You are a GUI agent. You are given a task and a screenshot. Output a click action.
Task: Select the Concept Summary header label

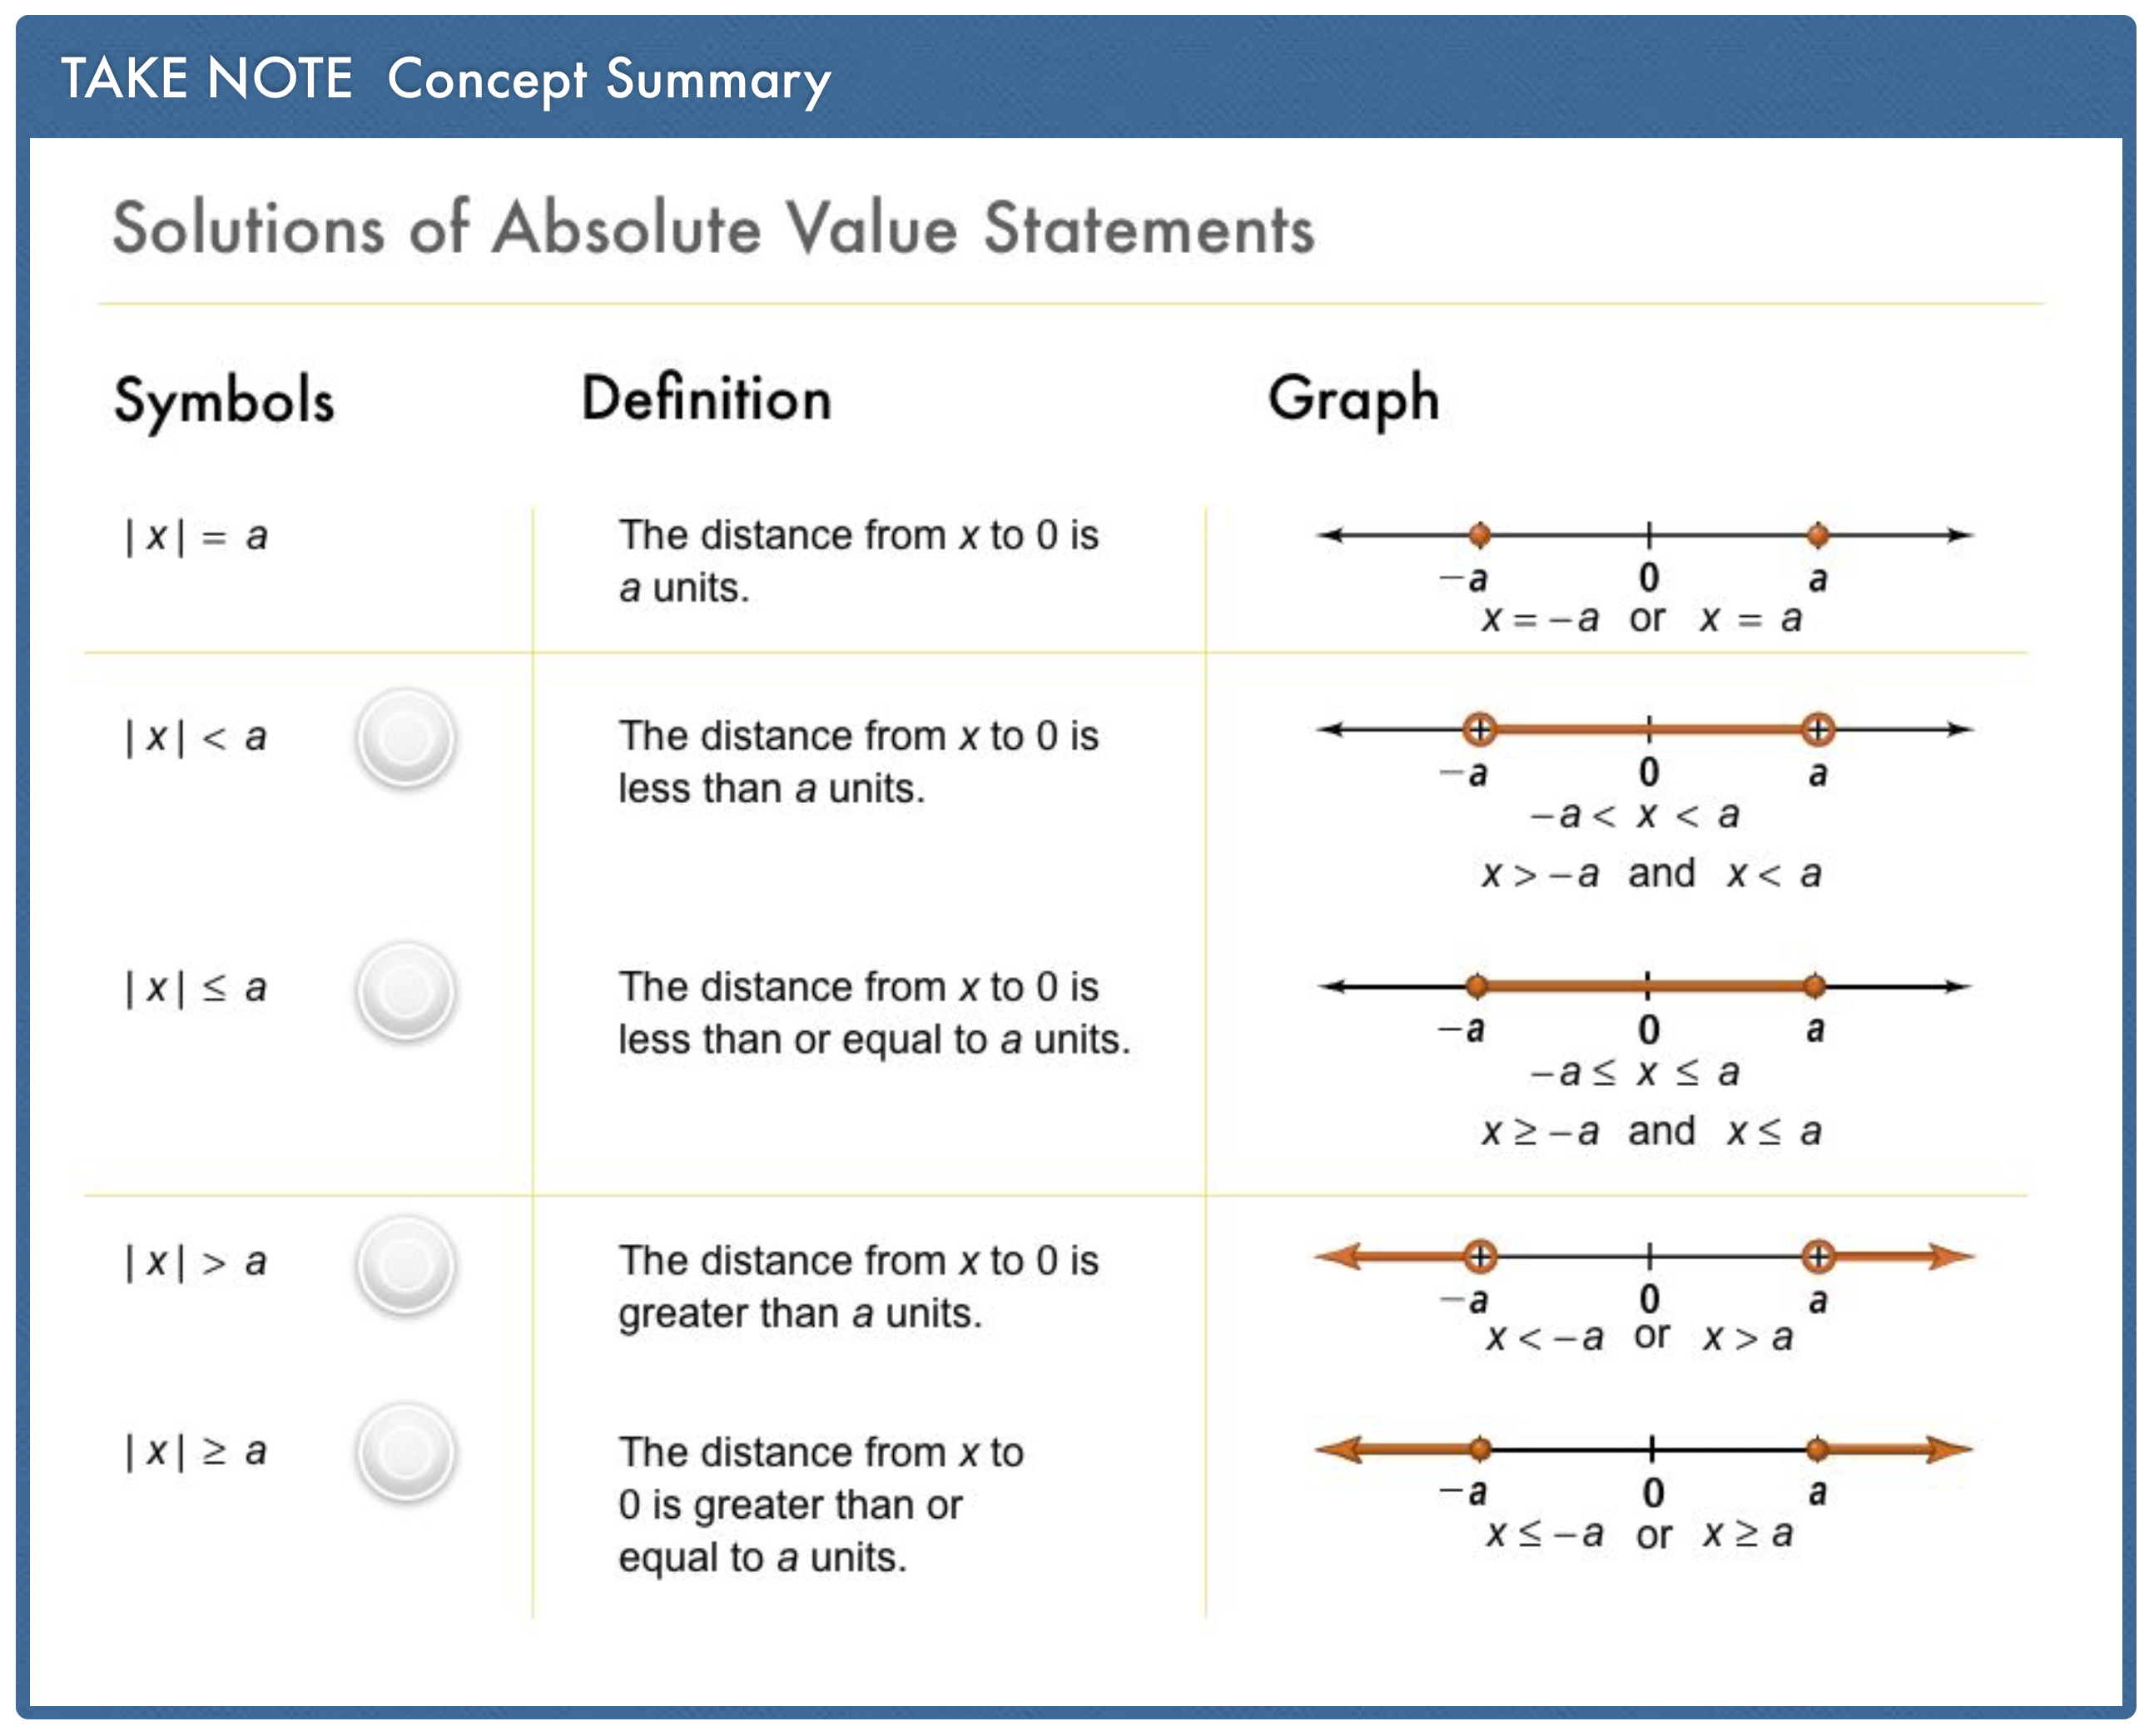point(608,81)
